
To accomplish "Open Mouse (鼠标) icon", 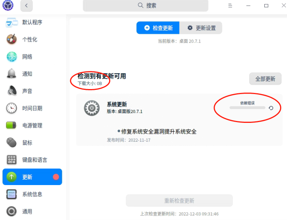I will click(x=12, y=142).
